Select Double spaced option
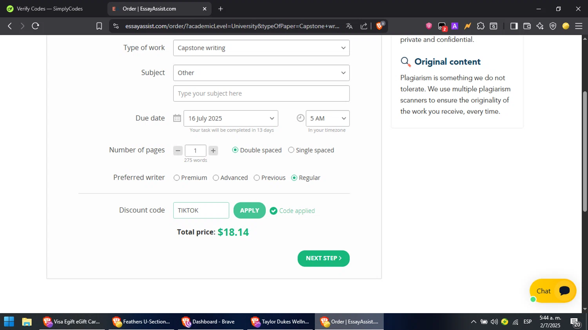 [257, 150]
